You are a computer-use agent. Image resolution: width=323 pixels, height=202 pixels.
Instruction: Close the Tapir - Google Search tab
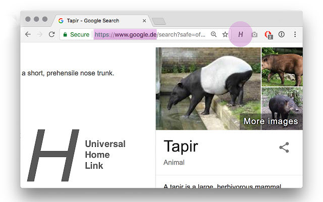click(x=144, y=21)
